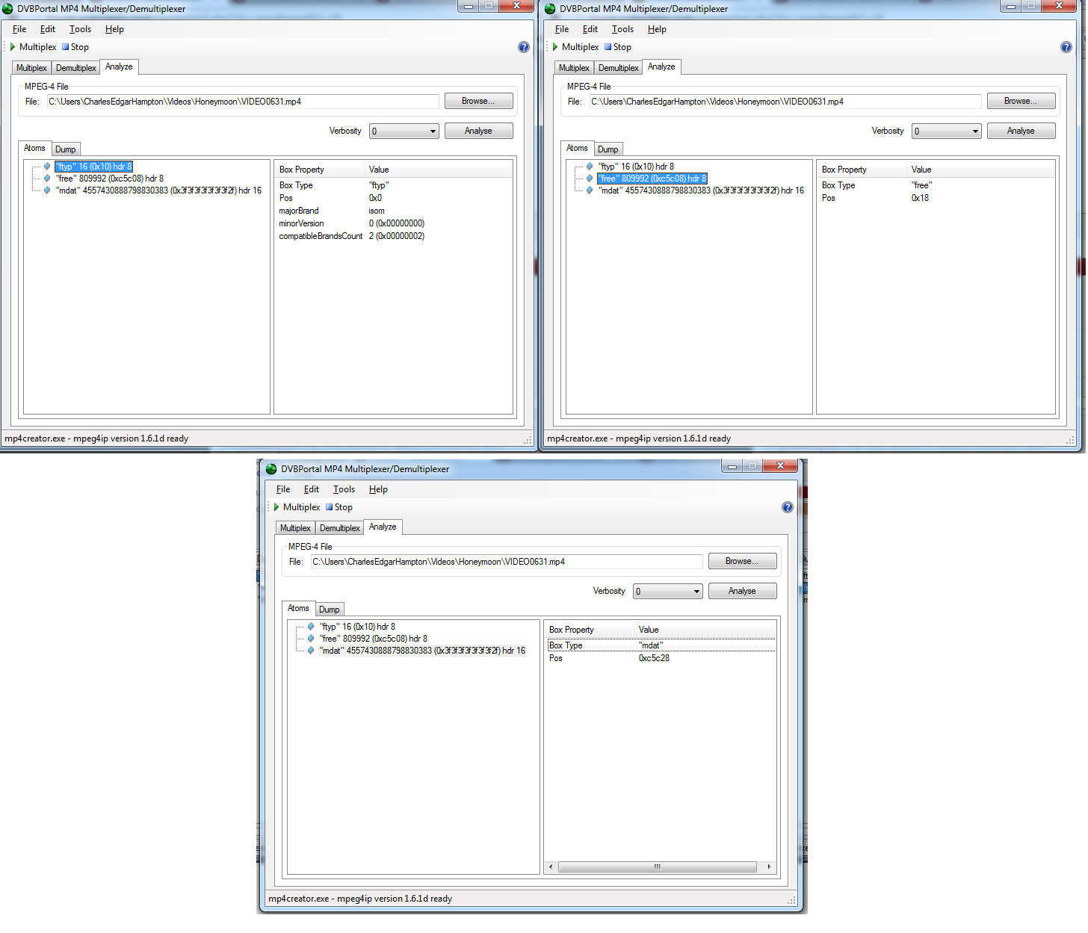Open Verbosity dropdown in top-left window

tap(404, 131)
